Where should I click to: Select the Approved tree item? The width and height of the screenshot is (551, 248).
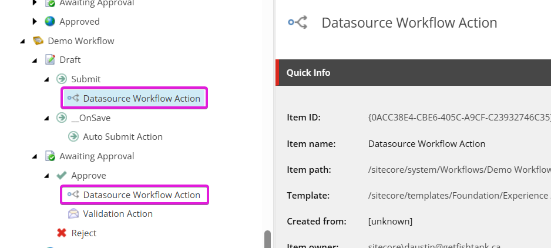79,22
